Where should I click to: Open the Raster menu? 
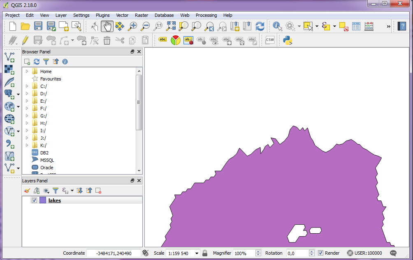[142, 15]
